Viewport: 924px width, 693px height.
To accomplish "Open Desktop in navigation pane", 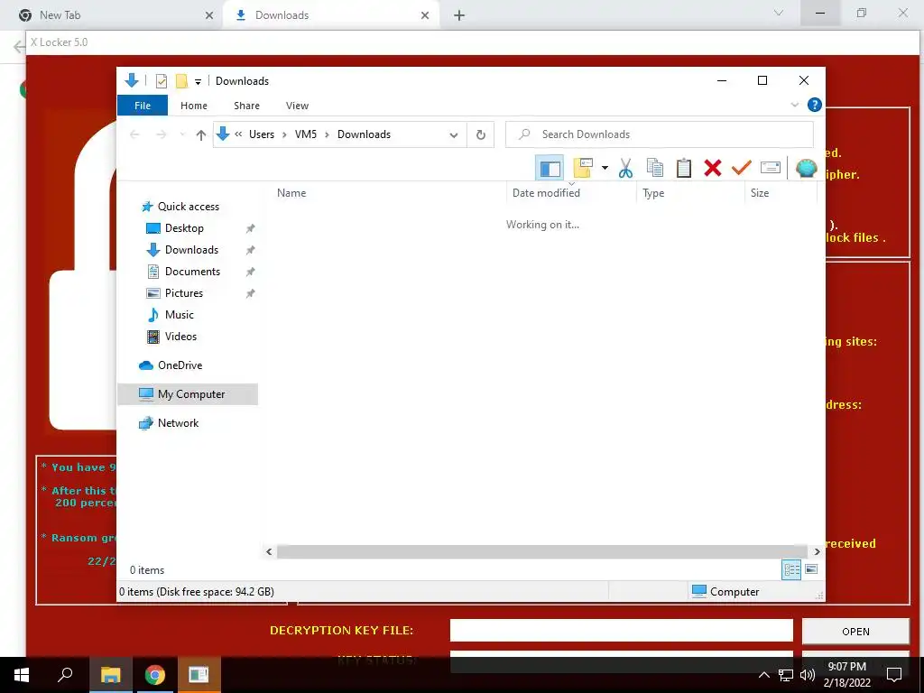I will coord(184,228).
